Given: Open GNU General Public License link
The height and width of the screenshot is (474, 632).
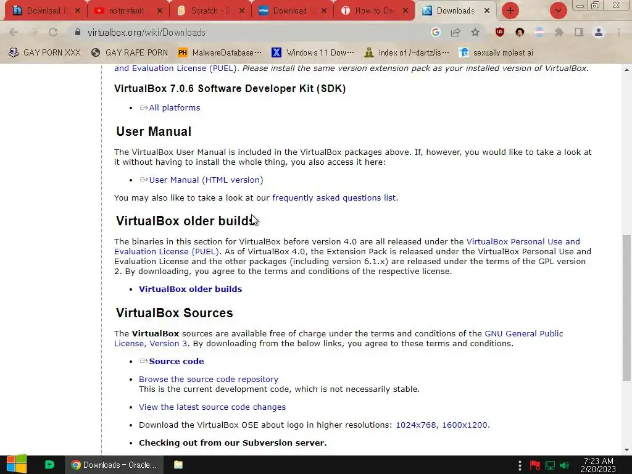Looking at the screenshot, I should click(523, 334).
